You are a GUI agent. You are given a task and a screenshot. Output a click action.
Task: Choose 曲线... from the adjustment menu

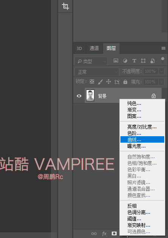142,140
